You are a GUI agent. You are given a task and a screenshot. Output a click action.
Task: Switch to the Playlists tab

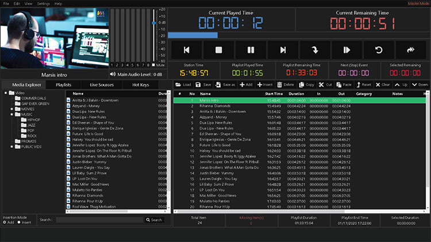tap(63, 84)
